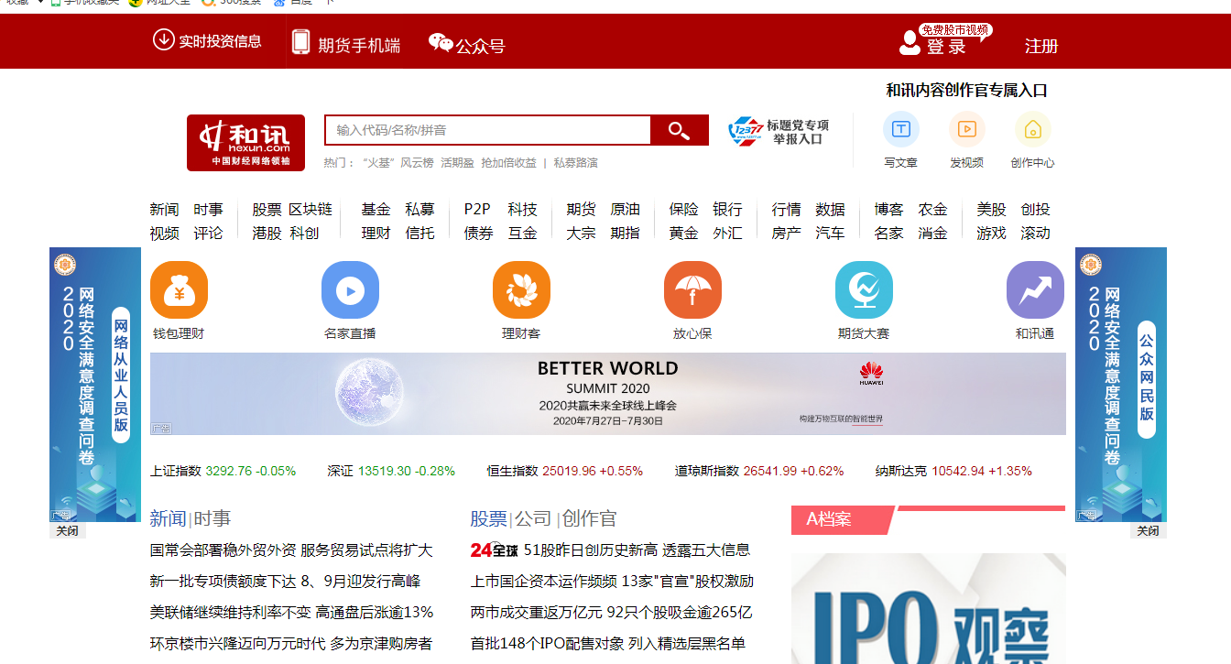Image resolution: width=1231 pixels, height=664 pixels.
Task: Click the 实时投资信息 download icon
Action: 164,40
